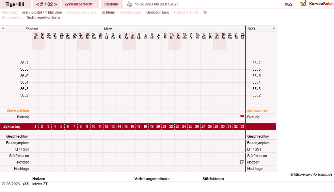334x192 pixels.
Task: Click the 2023 year label
Action: pyautogui.click(x=251, y=29)
